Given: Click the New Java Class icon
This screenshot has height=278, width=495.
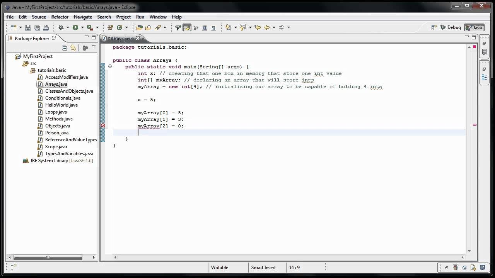Looking at the screenshot, I should pyautogui.click(x=119, y=27).
